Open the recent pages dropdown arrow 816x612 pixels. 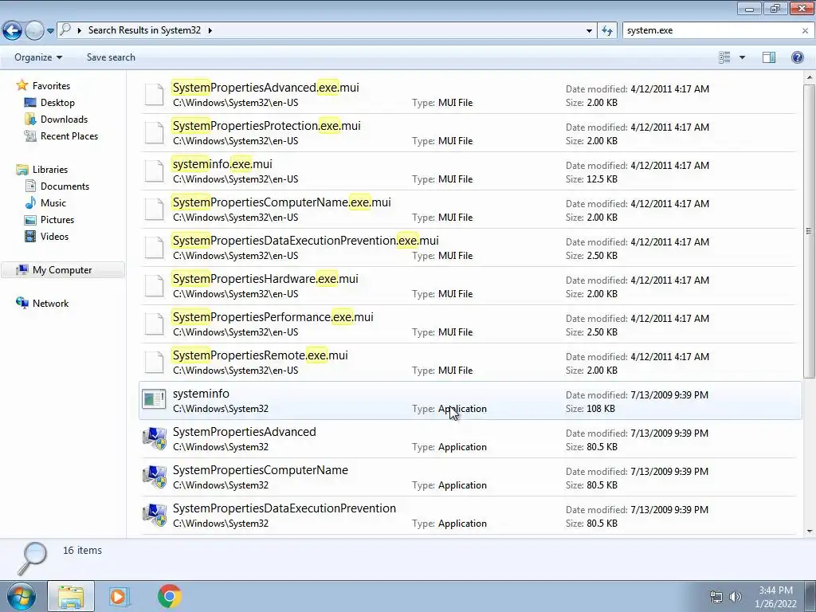(50, 31)
